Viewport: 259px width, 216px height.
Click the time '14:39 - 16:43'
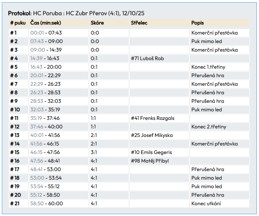coord(45,59)
